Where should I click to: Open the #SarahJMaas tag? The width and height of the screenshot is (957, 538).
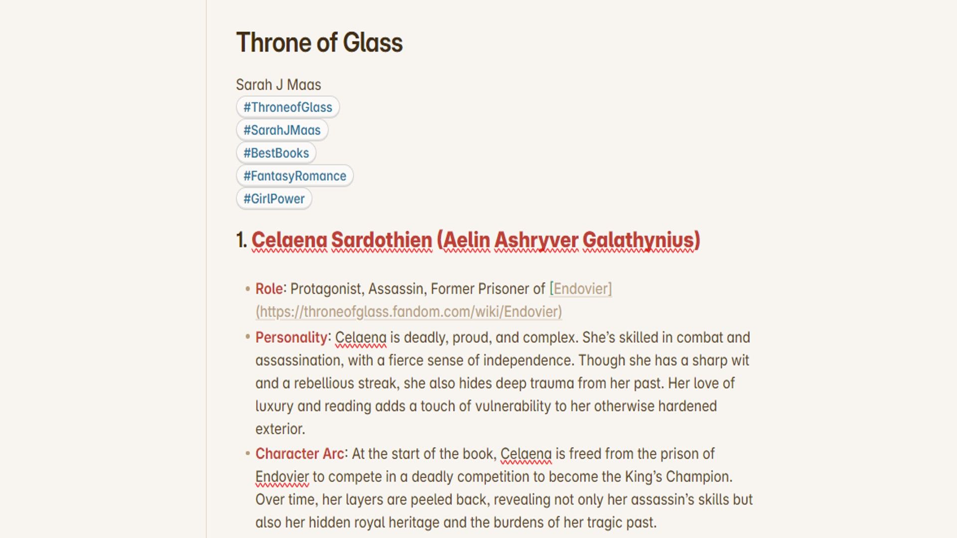(x=282, y=130)
